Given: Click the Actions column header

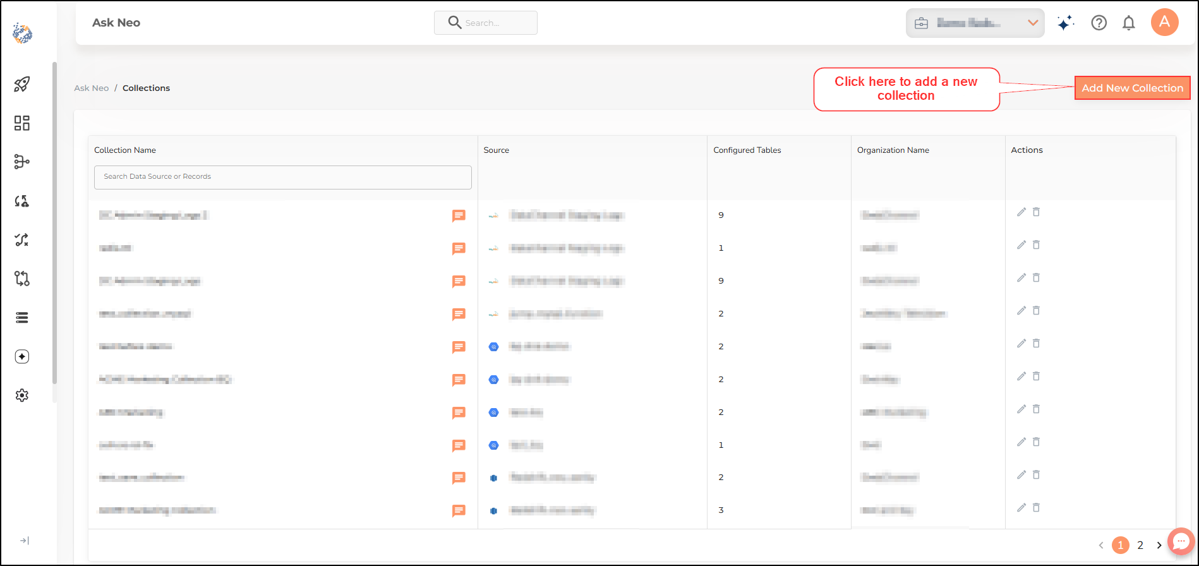Looking at the screenshot, I should 1027,150.
